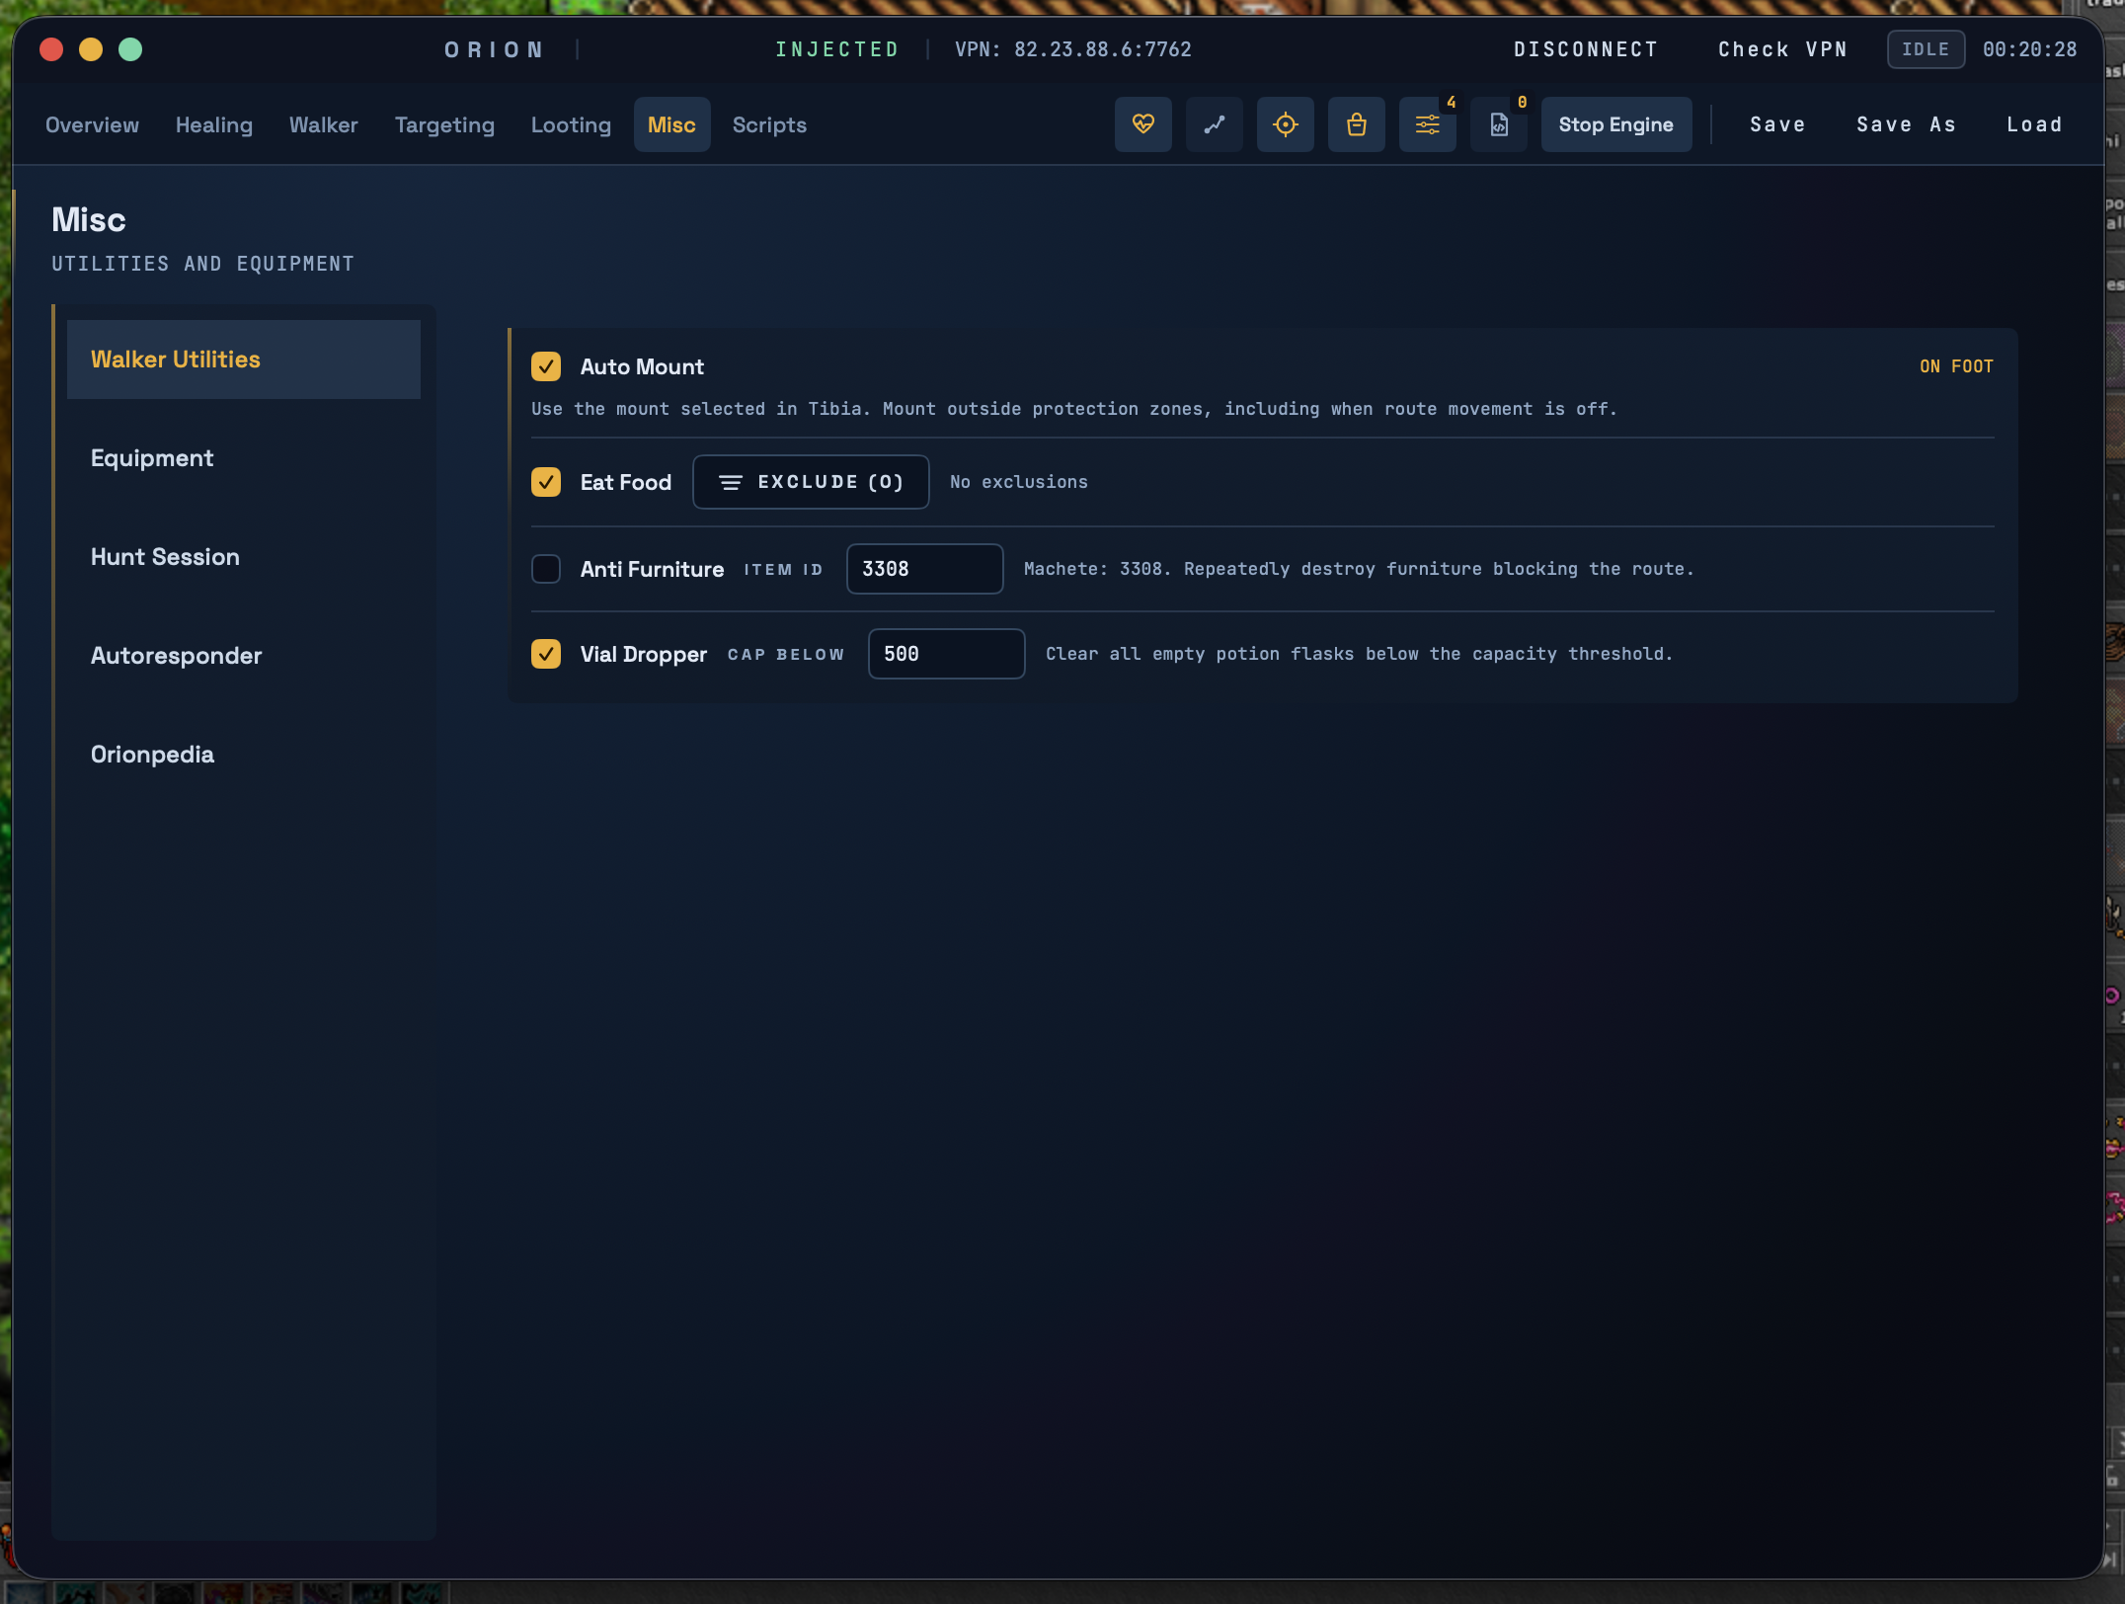Enable the Anti Furniture checkbox
2125x1604 pixels.
tap(546, 569)
